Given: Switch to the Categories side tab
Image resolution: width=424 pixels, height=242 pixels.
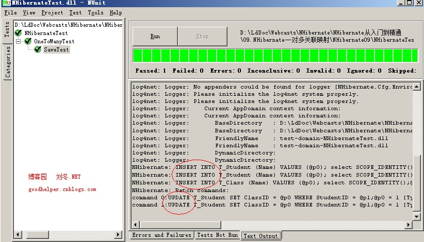Looking at the screenshot, I should click(8, 62).
